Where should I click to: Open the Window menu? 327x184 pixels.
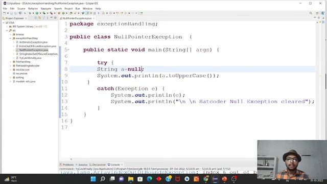coord(87,9)
